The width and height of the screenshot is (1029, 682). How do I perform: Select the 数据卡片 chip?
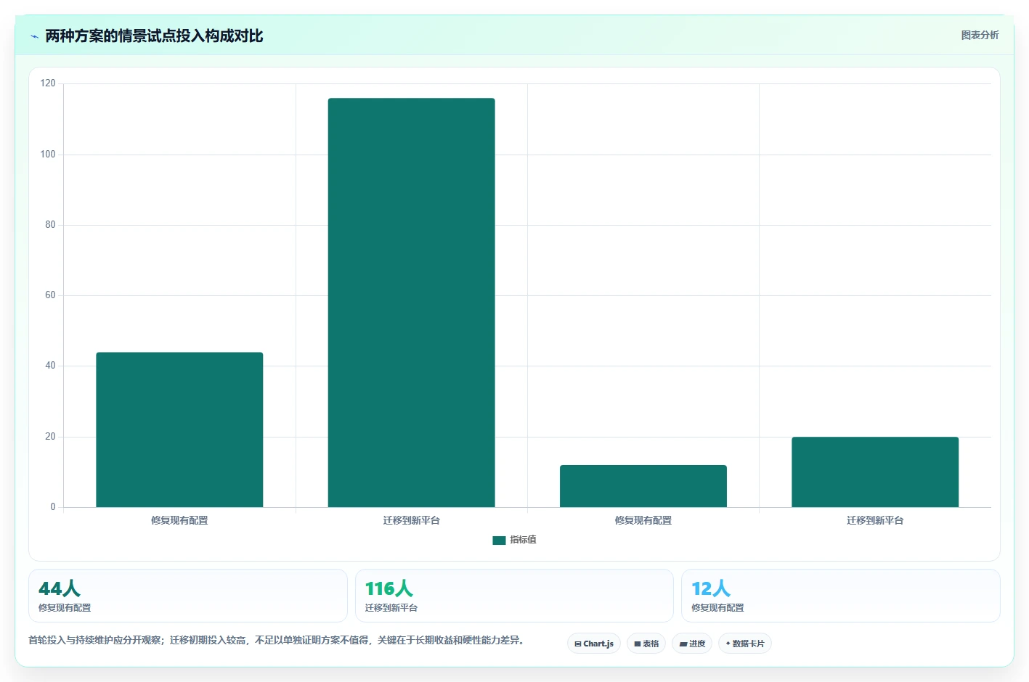tap(745, 644)
